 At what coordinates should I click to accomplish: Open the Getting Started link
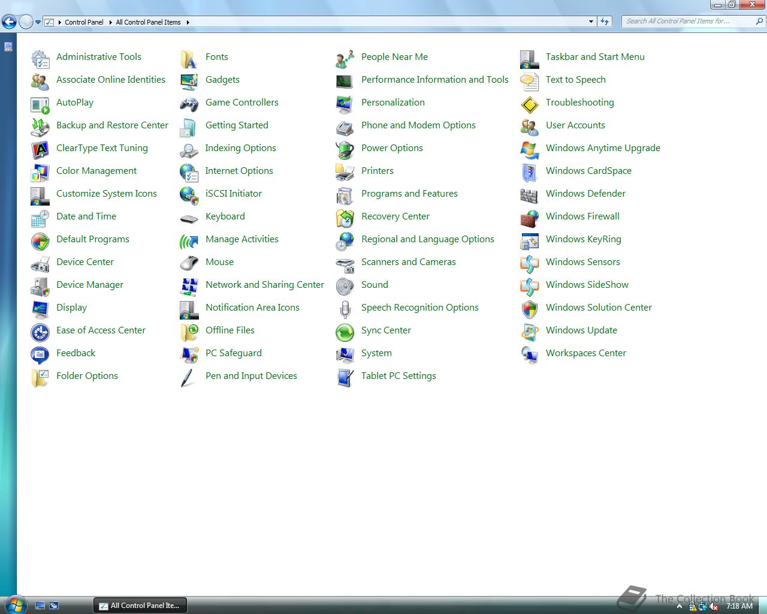click(237, 125)
